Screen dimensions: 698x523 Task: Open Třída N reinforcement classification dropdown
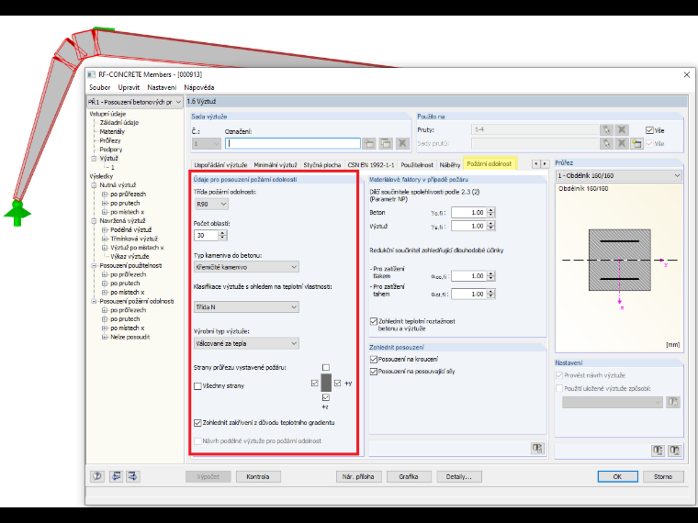pyautogui.click(x=247, y=306)
